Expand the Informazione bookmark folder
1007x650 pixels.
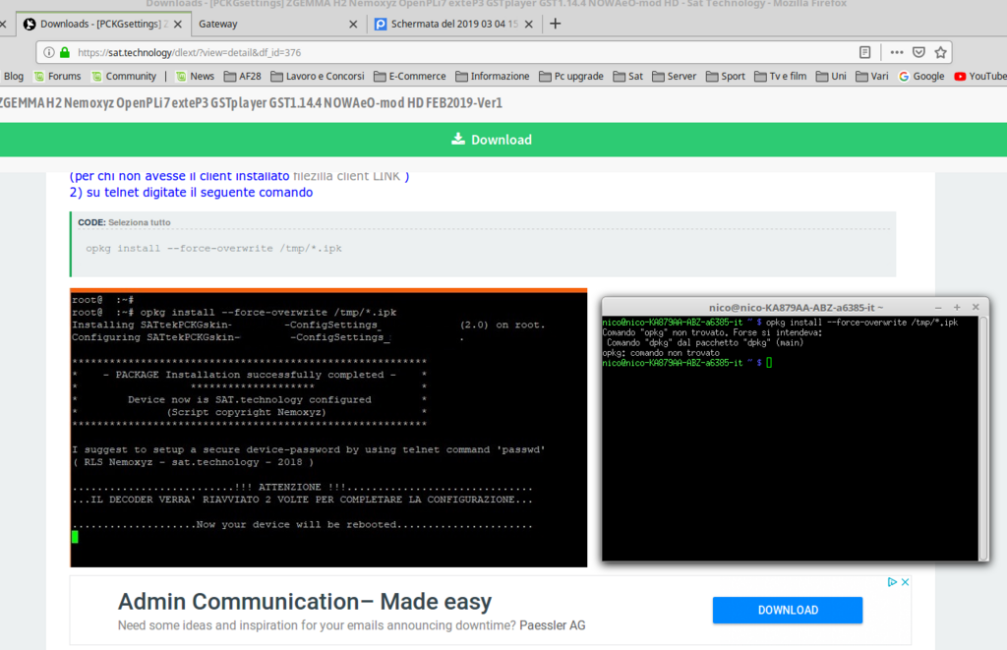click(x=493, y=77)
